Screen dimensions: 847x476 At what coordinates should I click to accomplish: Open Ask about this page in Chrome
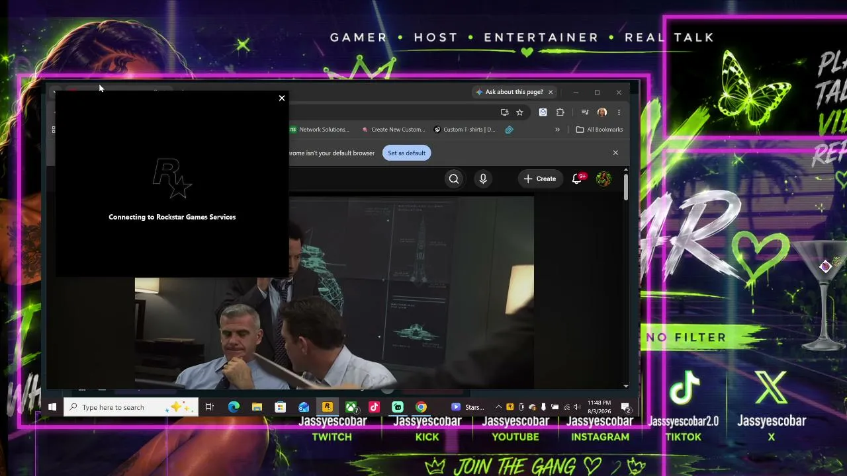pos(510,92)
